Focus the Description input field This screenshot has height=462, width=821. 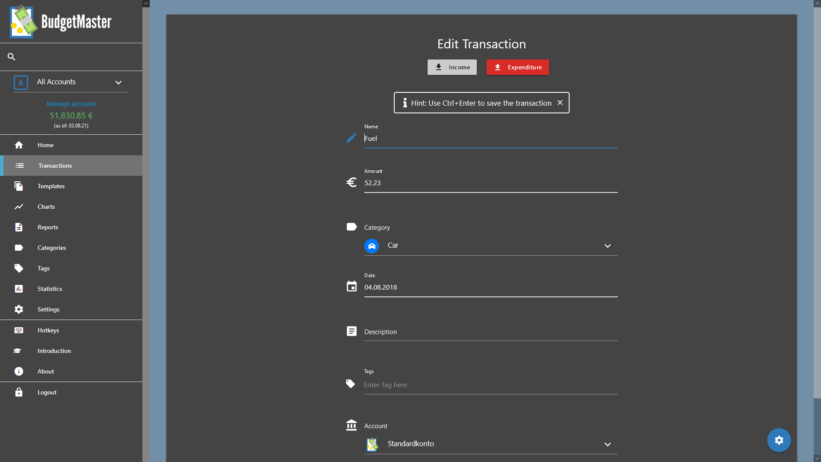[x=491, y=332]
